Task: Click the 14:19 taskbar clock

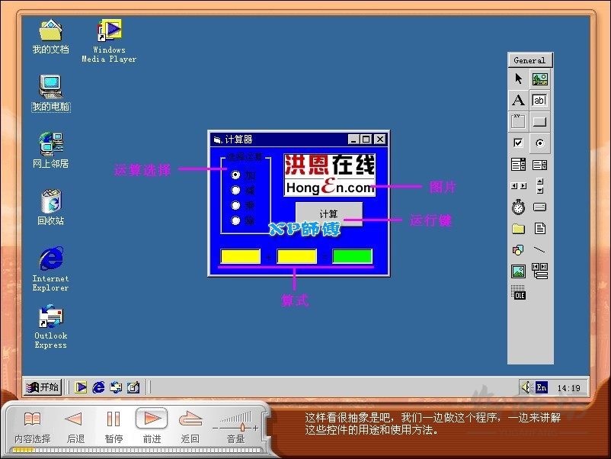Action: click(568, 388)
